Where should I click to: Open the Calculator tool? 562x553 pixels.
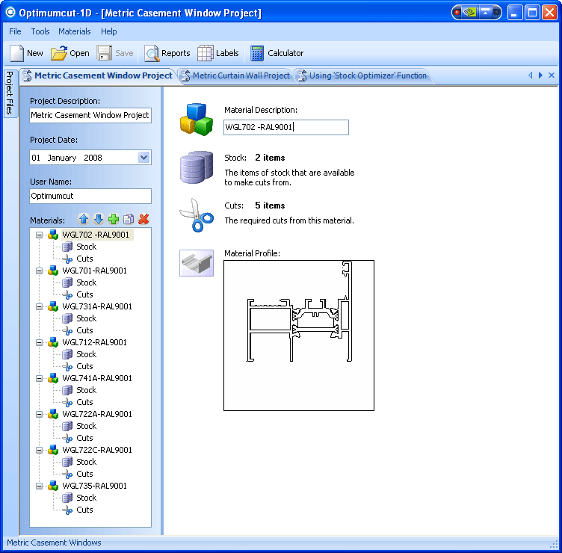click(x=277, y=53)
